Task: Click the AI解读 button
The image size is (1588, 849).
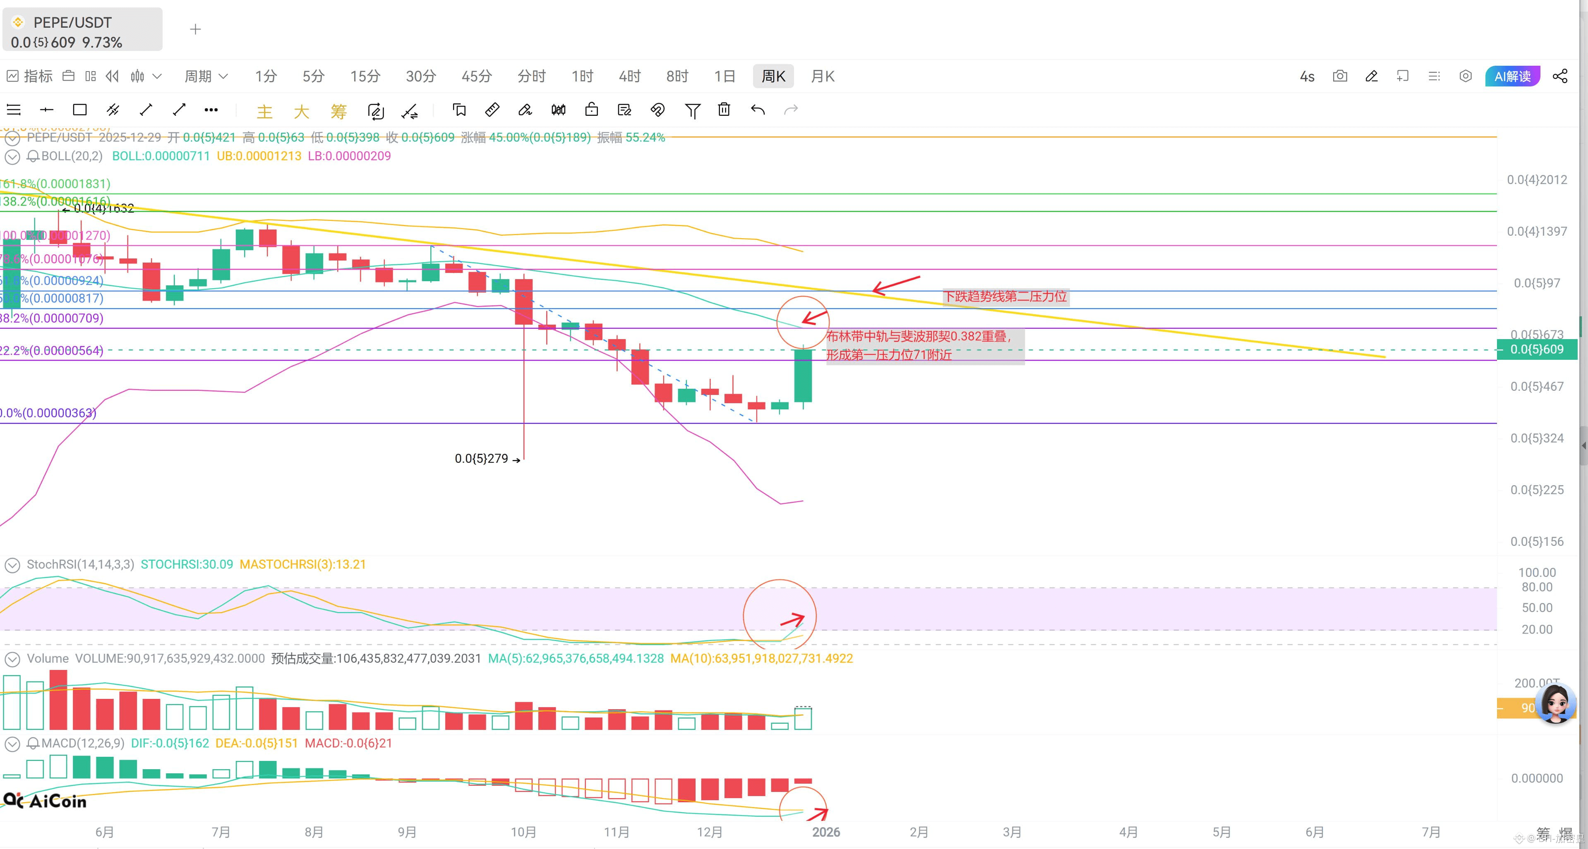Action: click(x=1512, y=77)
